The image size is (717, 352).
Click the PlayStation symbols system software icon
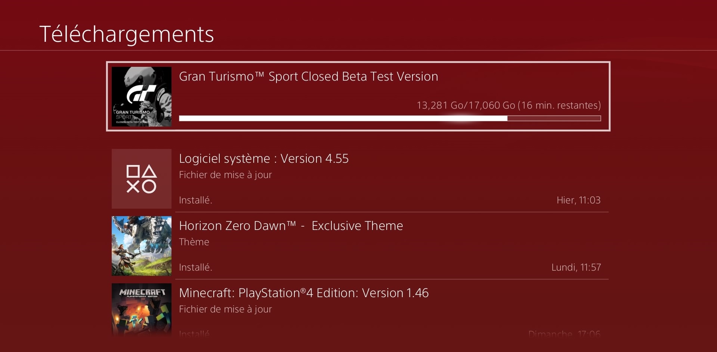pos(142,179)
